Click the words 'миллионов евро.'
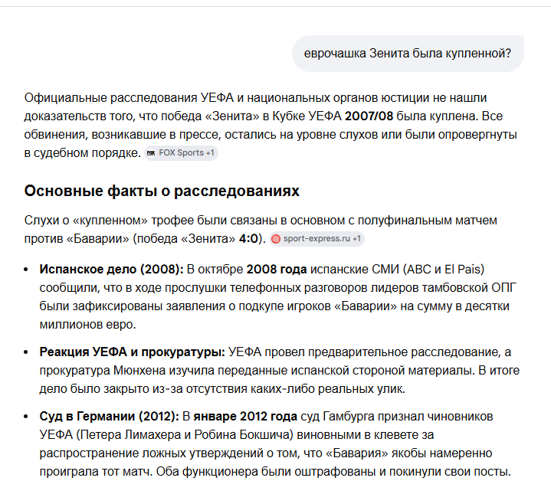This screenshot has width=551, height=481. 87,325
